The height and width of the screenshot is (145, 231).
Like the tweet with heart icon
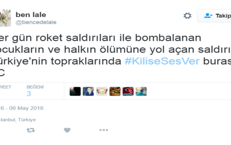tap(67, 130)
